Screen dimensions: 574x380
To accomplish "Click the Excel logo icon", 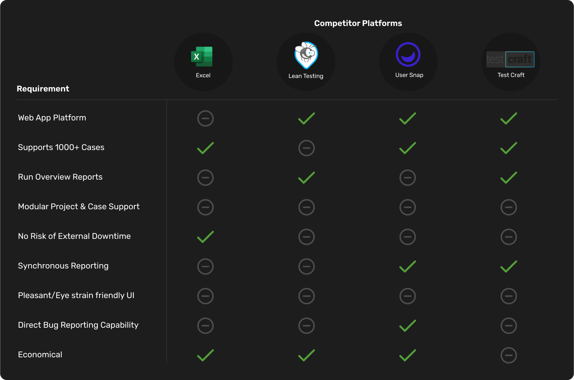I will (202, 57).
